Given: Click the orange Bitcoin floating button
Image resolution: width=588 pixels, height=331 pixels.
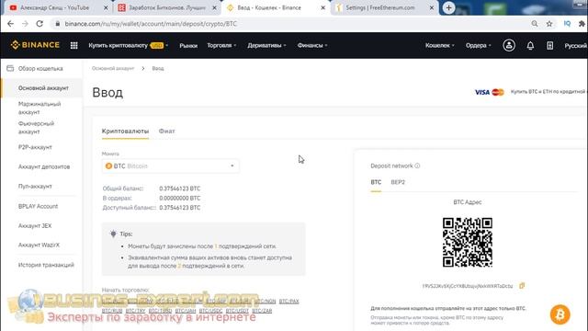Looking at the screenshot, I should point(560,314).
